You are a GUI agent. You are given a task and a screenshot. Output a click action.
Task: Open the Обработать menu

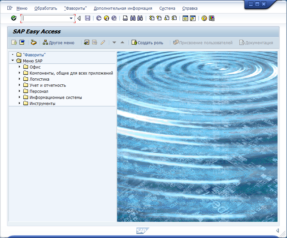pos(46,8)
